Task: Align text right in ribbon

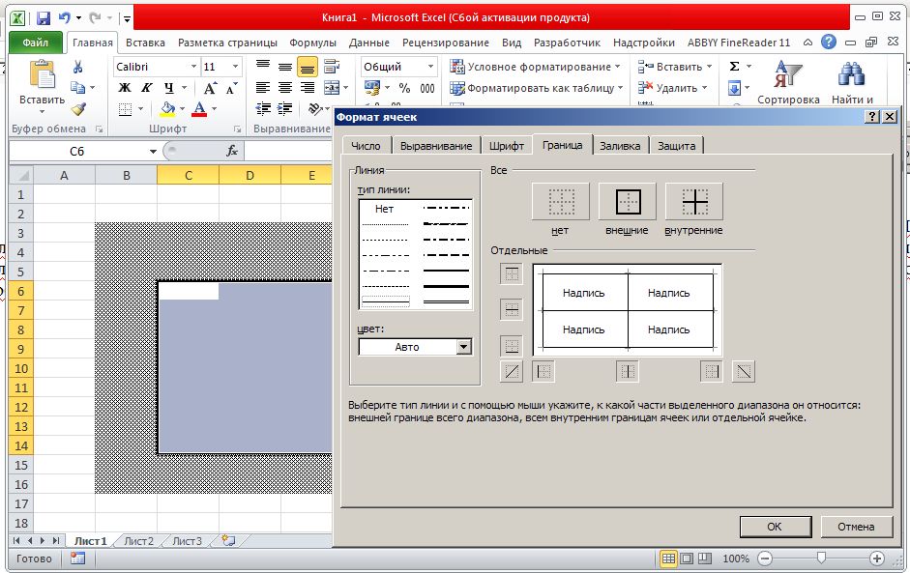Action: tap(307, 88)
